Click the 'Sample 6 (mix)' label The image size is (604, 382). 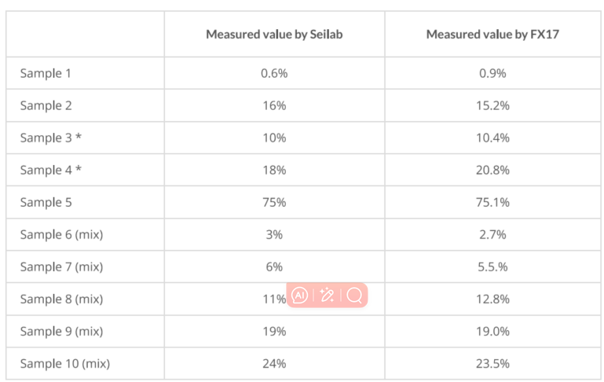(61, 234)
